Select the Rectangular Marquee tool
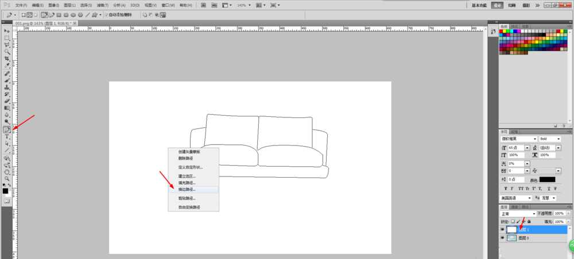This screenshot has height=259, width=574. 7,38
